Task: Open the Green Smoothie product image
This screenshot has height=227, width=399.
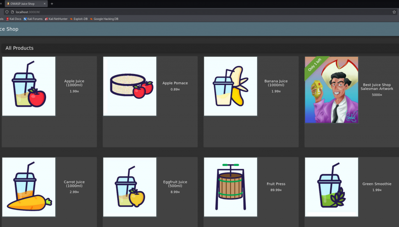Action: click(x=332, y=187)
